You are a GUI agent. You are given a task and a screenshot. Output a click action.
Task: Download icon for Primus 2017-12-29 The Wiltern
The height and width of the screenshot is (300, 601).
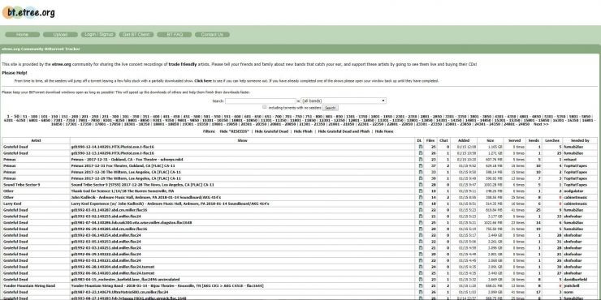(421, 178)
